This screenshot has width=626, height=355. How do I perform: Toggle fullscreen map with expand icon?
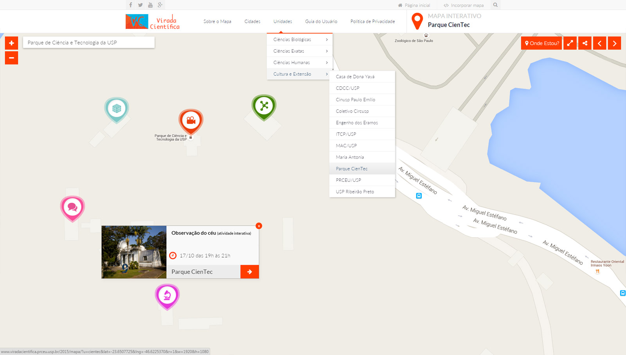pos(570,43)
